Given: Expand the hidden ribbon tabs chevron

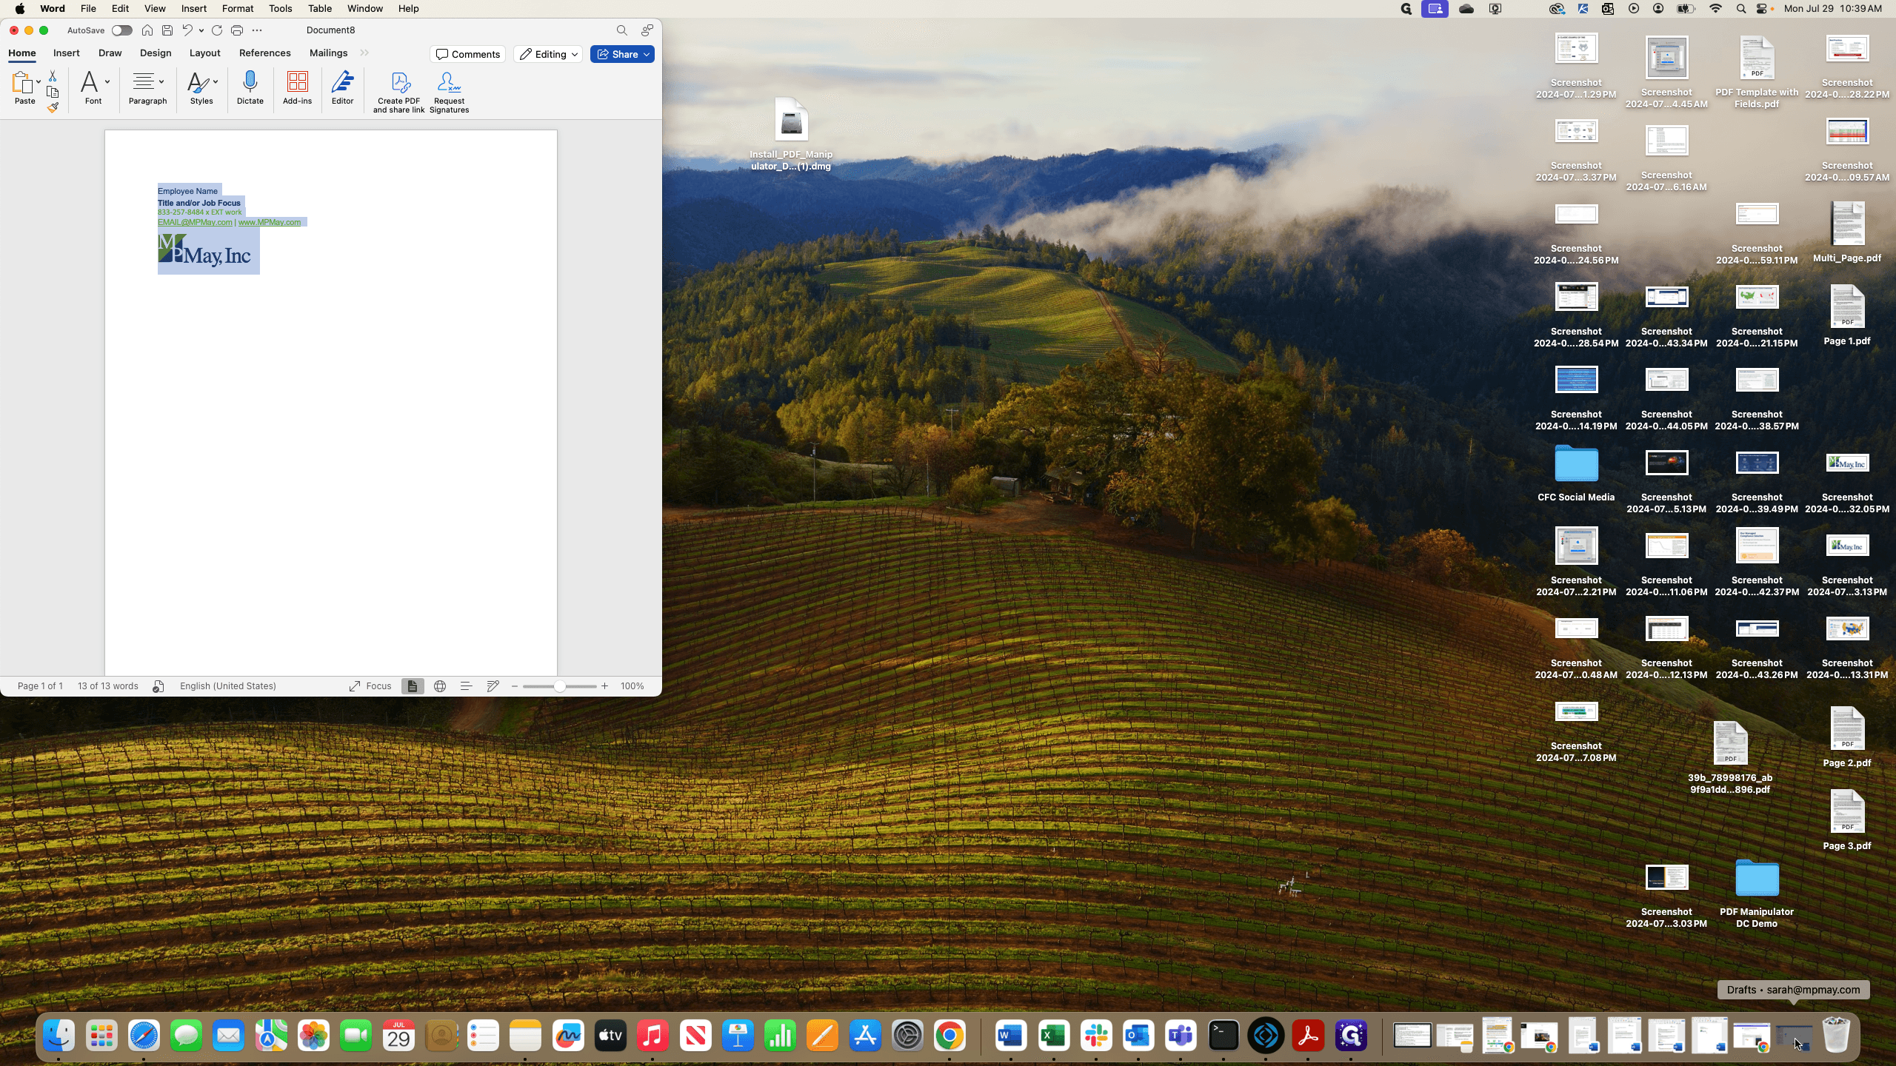Looking at the screenshot, I should (x=364, y=53).
